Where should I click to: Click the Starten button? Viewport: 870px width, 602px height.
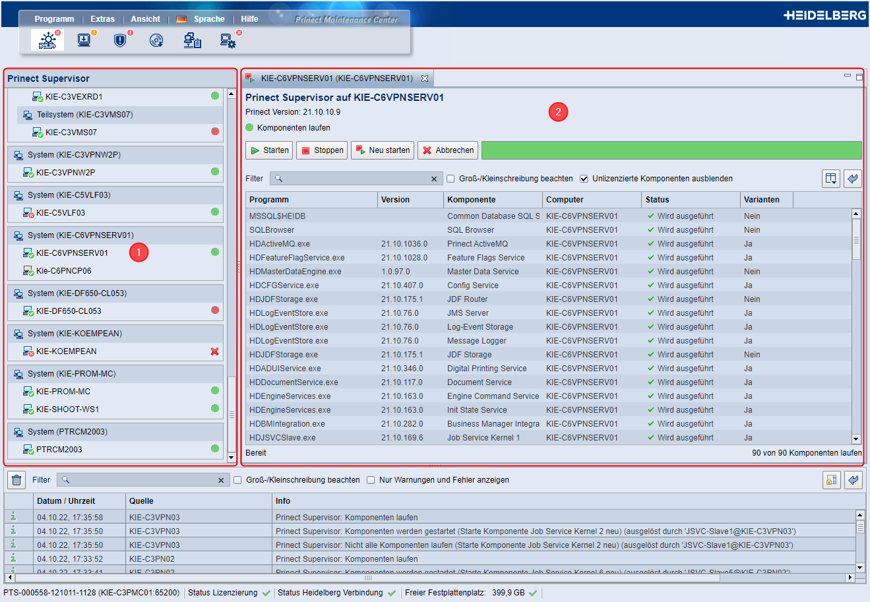(269, 150)
